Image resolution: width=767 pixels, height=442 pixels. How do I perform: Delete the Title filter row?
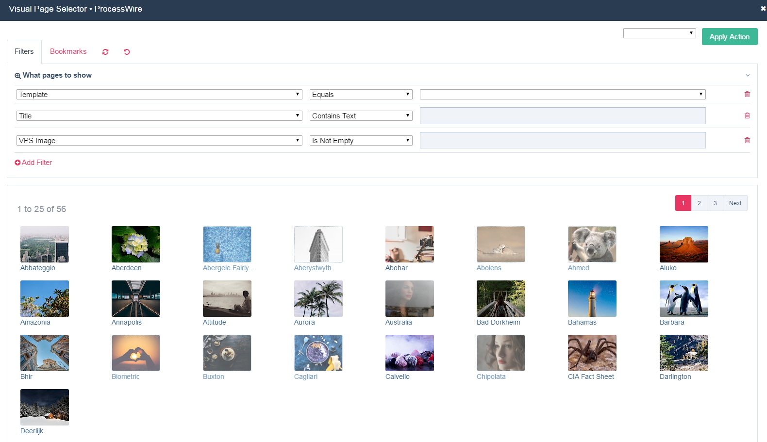click(x=747, y=115)
